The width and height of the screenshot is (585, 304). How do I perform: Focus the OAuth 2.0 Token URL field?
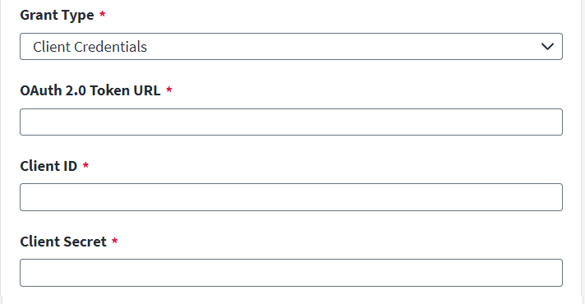[x=291, y=122]
